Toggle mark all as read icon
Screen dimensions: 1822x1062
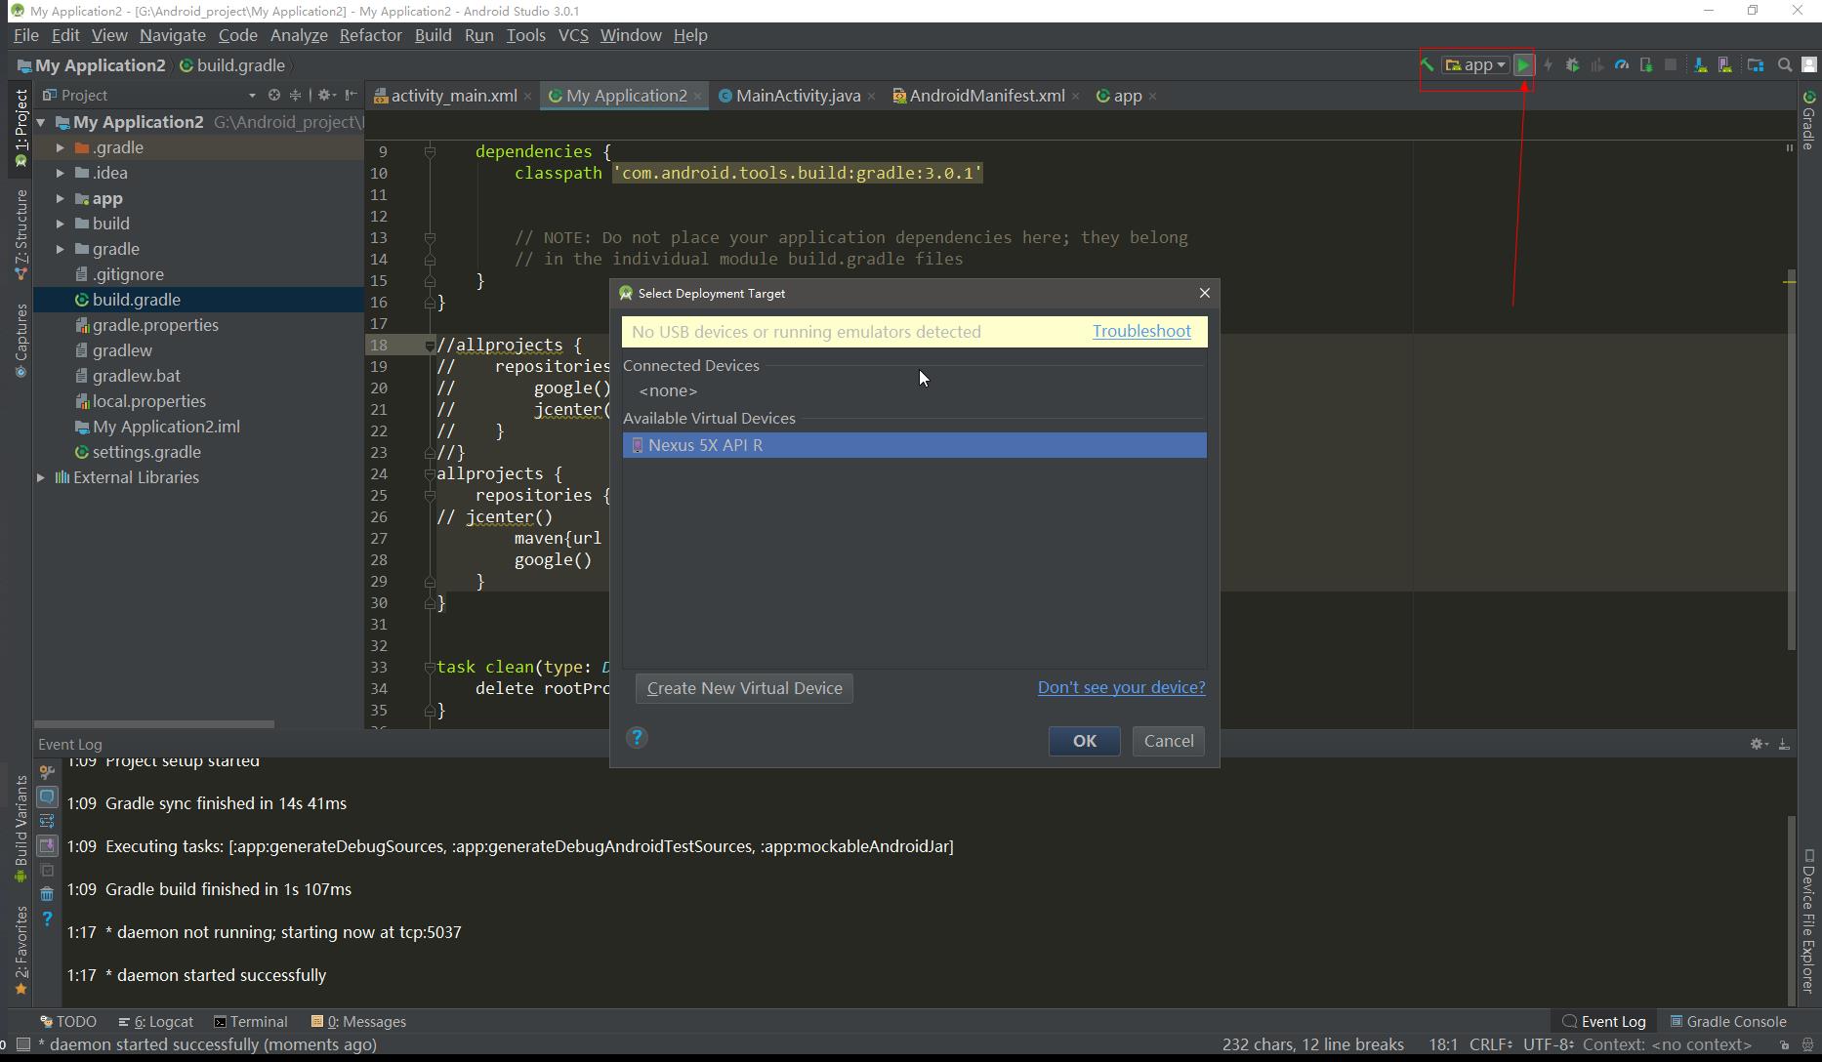click(x=47, y=870)
